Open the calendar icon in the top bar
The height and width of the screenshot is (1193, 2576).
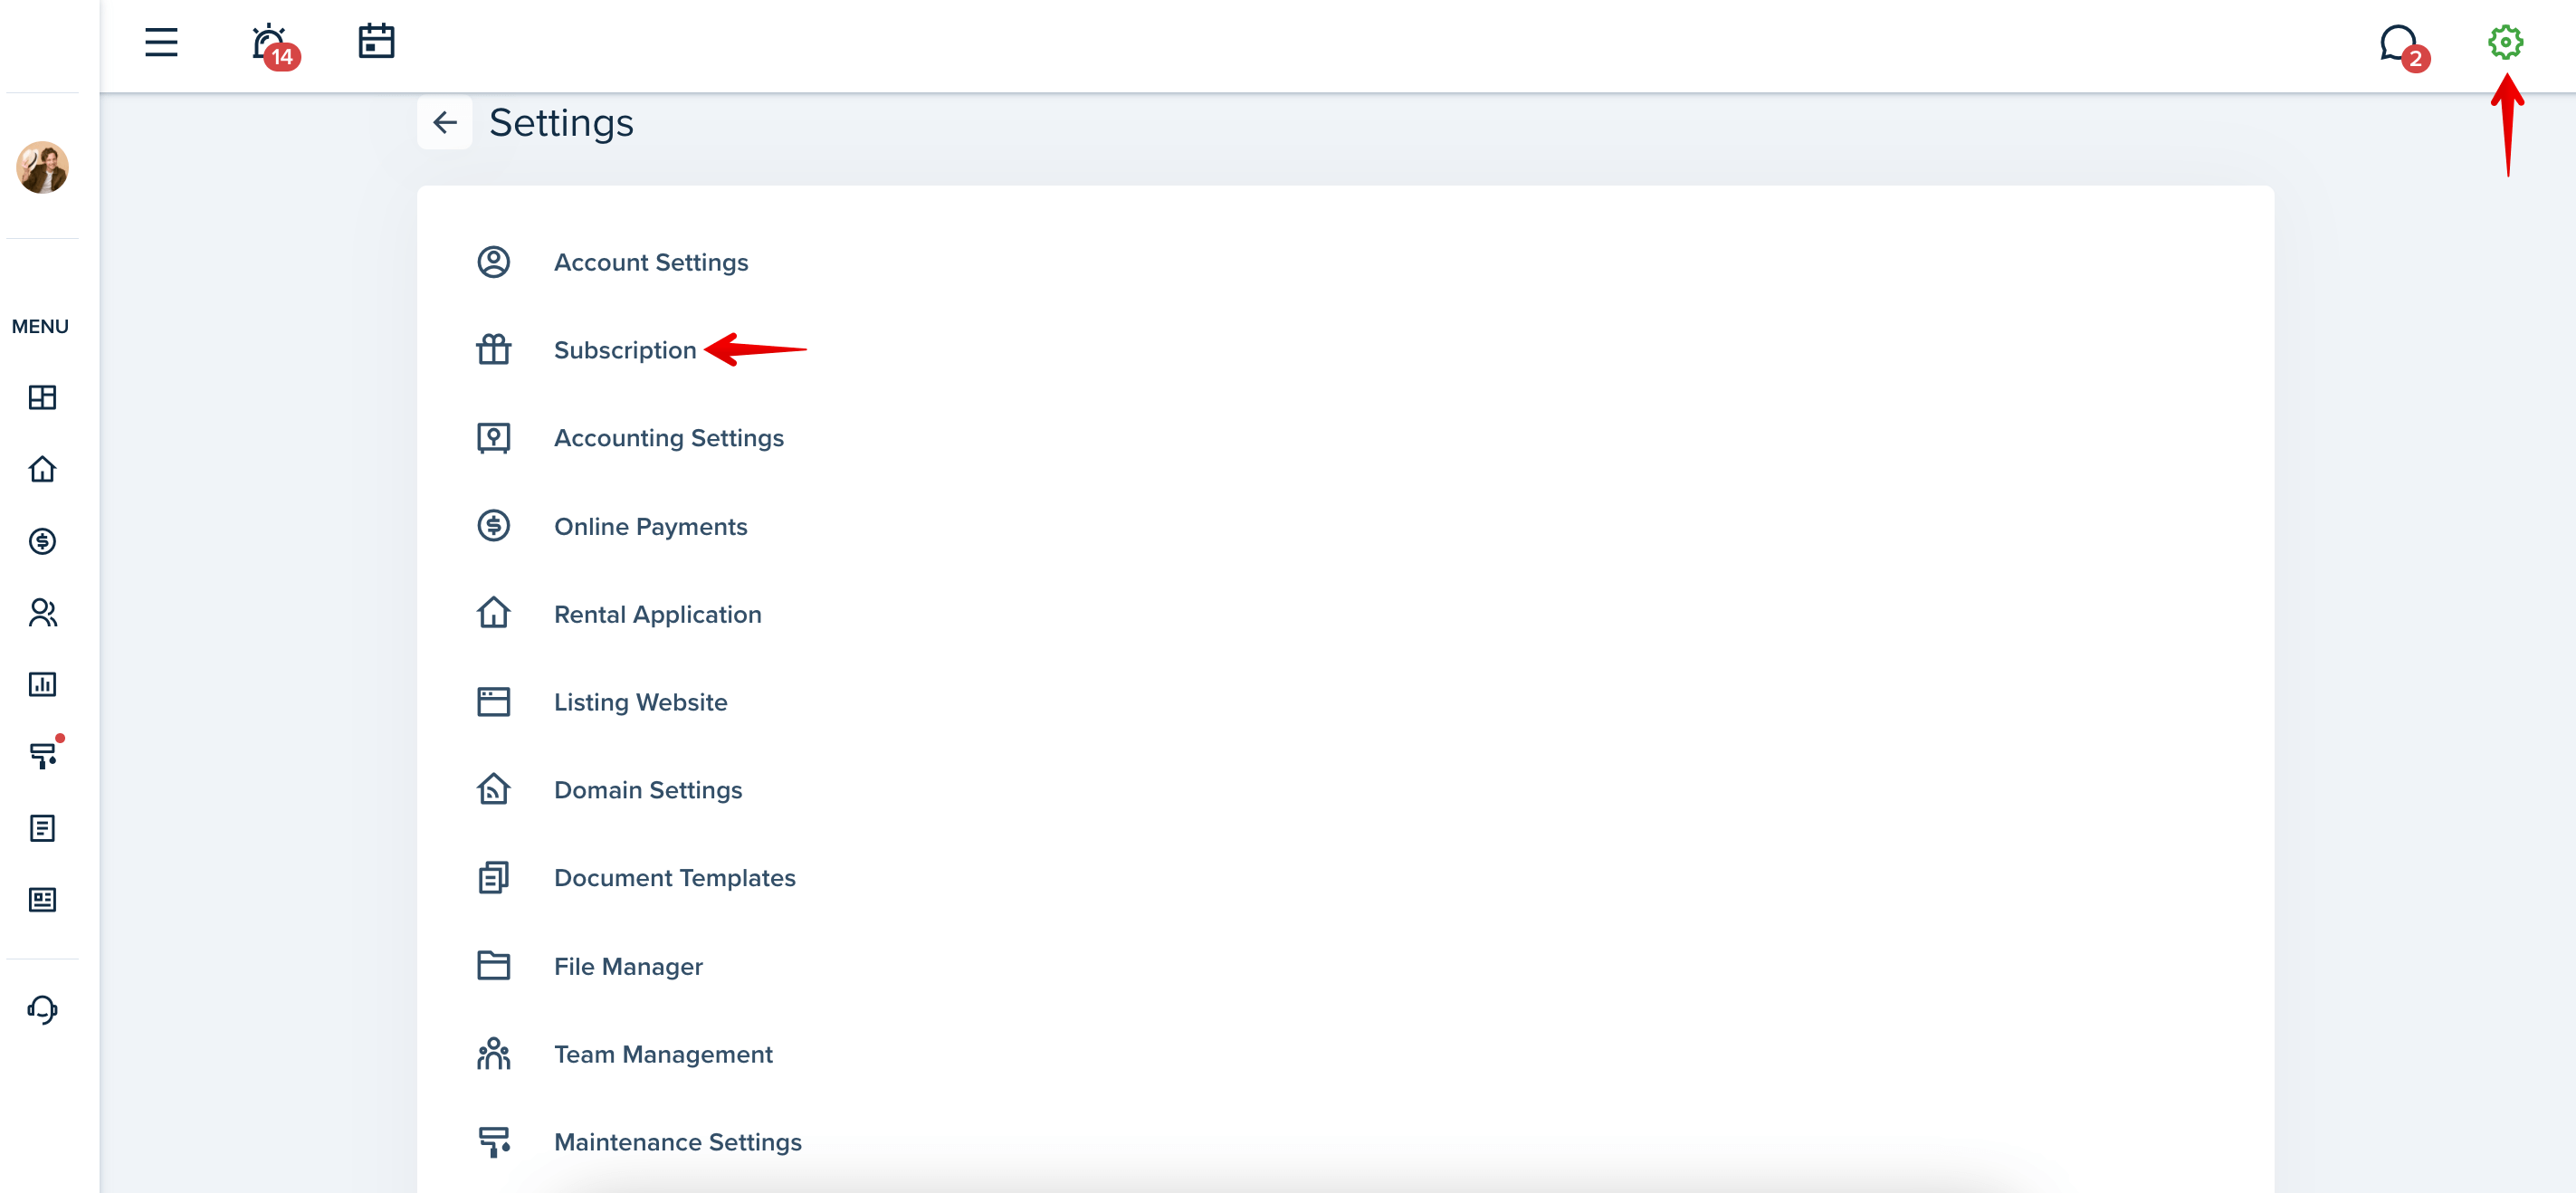[376, 42]
